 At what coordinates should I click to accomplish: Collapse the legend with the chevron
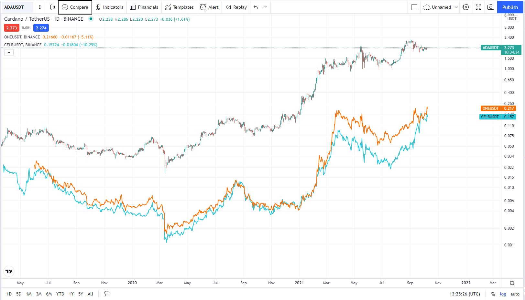(x=9, y=53)
